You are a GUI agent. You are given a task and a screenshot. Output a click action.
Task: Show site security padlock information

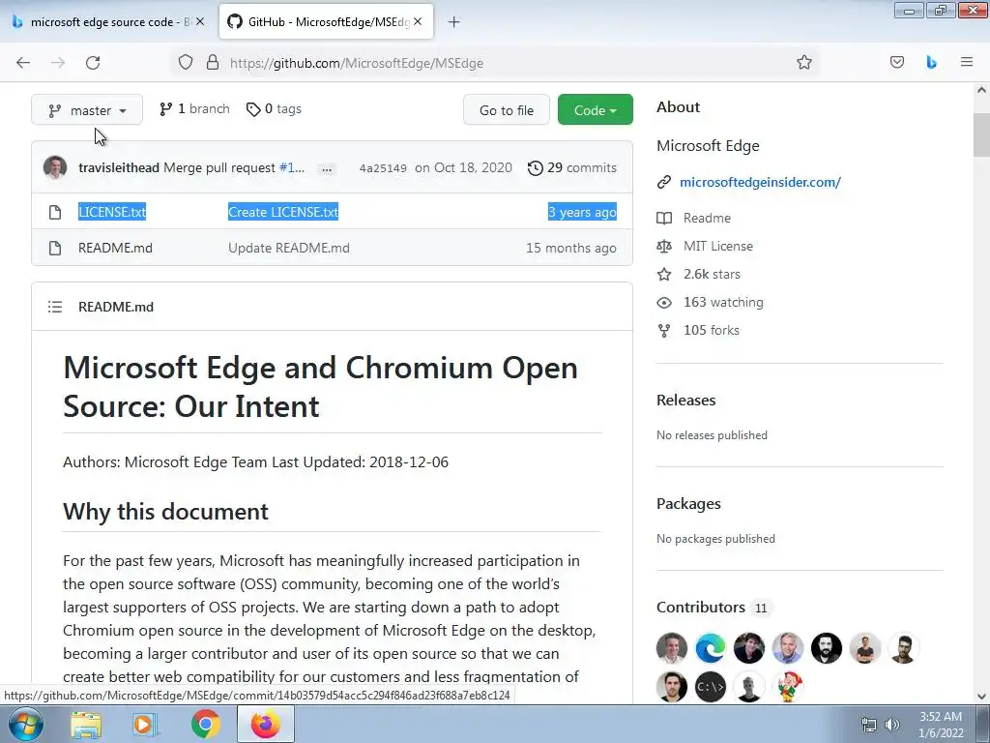pos(213,63)
